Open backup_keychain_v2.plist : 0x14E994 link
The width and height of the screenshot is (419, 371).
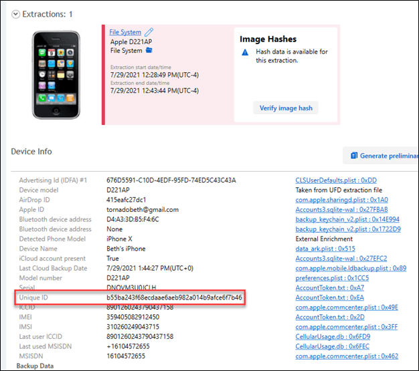tap(347, 219)
